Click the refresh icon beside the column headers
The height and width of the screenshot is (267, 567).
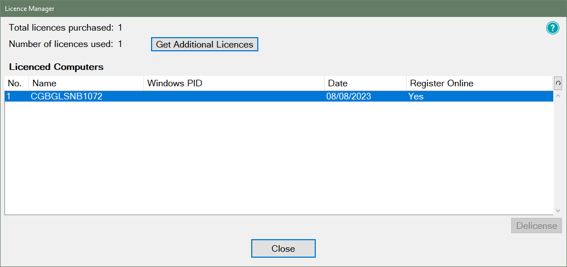tap(558, 83)
